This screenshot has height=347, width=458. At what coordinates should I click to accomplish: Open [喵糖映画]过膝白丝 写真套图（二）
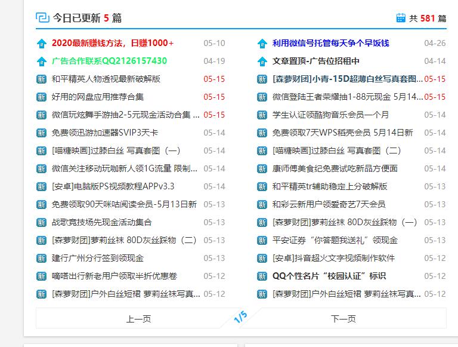point(336,151)
